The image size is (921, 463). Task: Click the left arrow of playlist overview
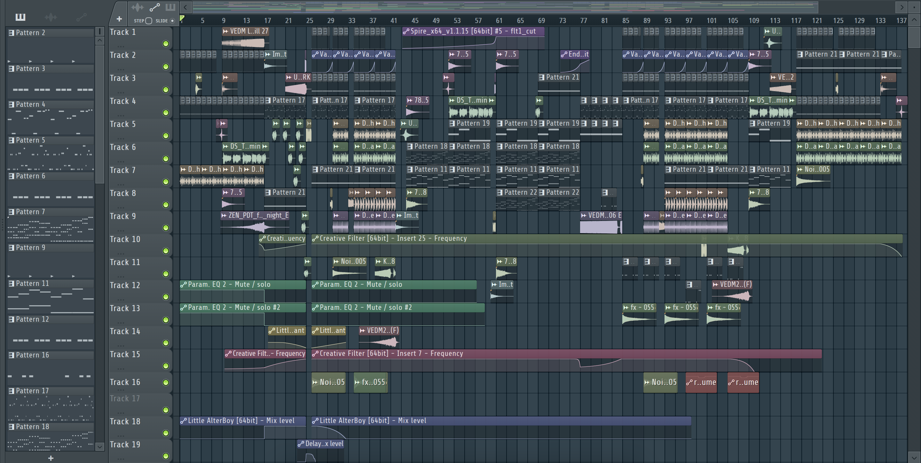pos(185,7)
